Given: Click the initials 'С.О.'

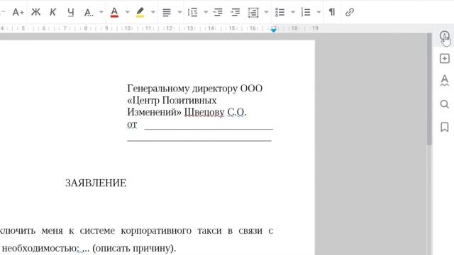Looking at the screenshot, I should [236, 112].
